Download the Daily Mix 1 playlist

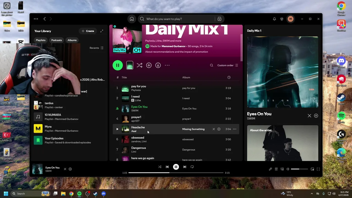tap(158, 65)
